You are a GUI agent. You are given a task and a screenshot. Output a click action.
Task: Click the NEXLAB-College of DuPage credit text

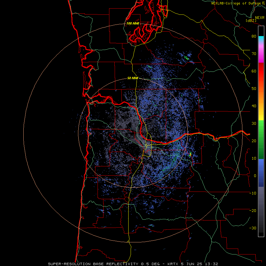[x=236, y=3]
